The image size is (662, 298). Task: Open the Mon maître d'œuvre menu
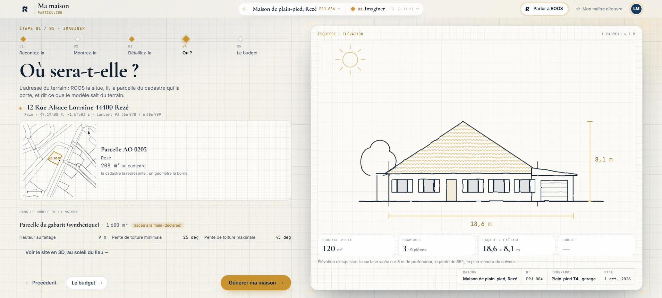coord(599,9)
